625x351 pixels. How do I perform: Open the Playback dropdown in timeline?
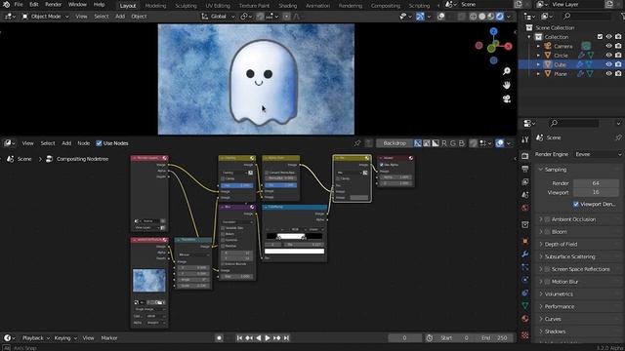36,338
